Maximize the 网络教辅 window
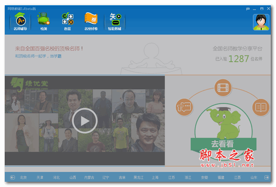The width and height of the screenshot is (276, 187). [x=262, y=9]
